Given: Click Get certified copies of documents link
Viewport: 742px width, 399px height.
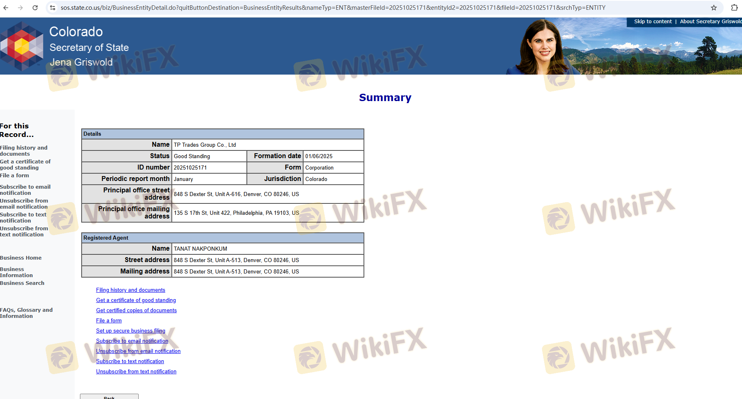Looking at the screenshot, I should tap(136, 311).
